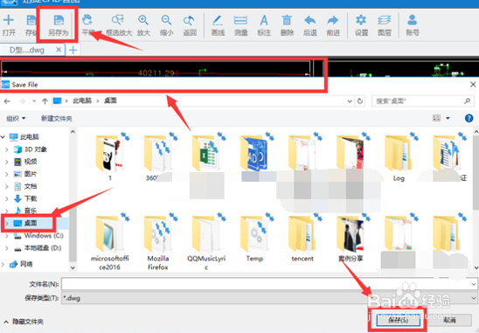Click the 保存(S) save button
Viewport: 479px width, 333px height.
(x=399, y=320)
